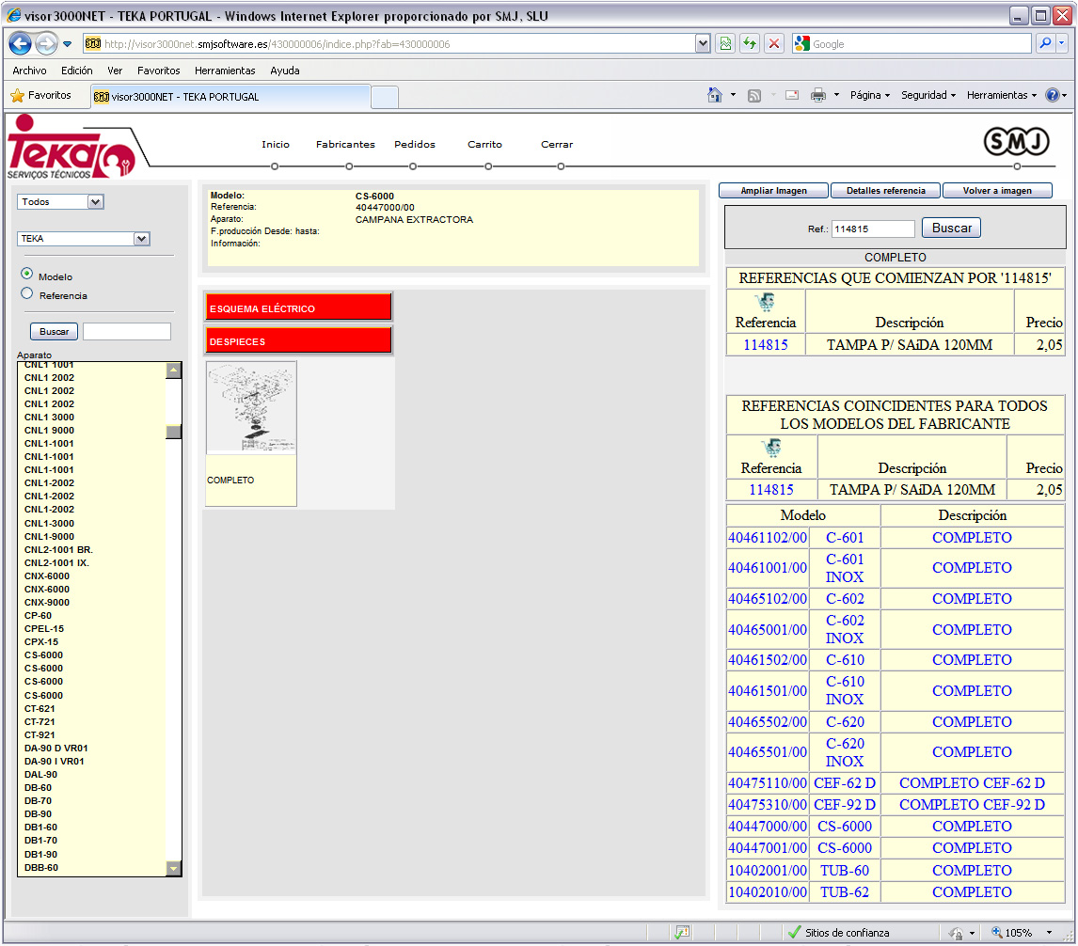
Task: Open the Archivo menu
Action: (29, 71)
